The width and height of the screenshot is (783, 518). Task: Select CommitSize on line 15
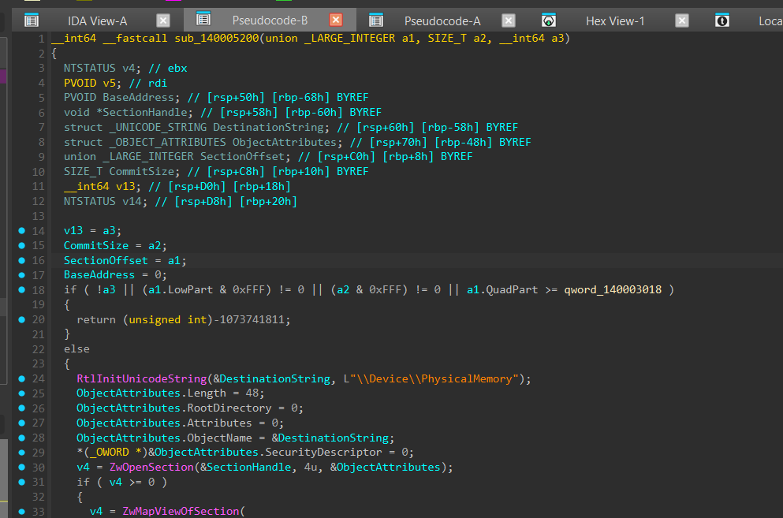(x=96, y=245)
